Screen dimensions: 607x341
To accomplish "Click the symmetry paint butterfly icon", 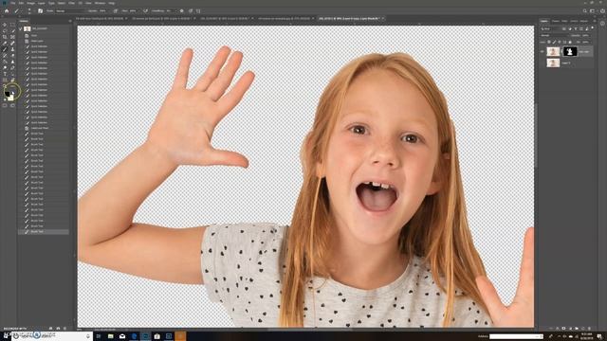I will coord(198,10).
